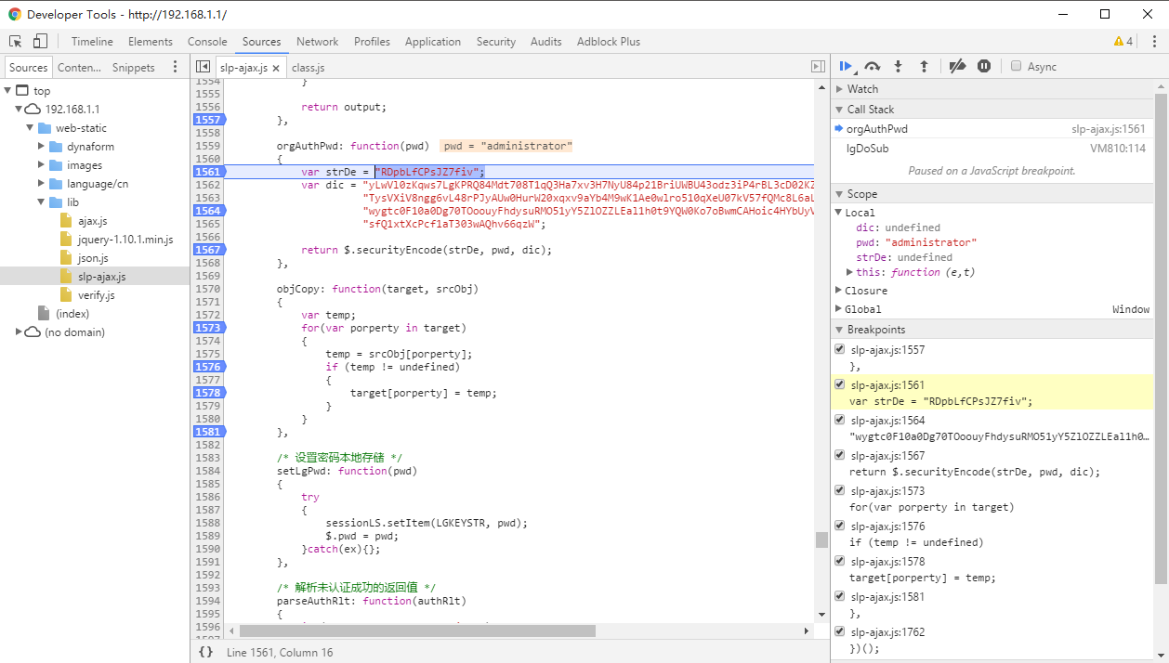Toggle device toolbar icon

[x=40, y=41]
